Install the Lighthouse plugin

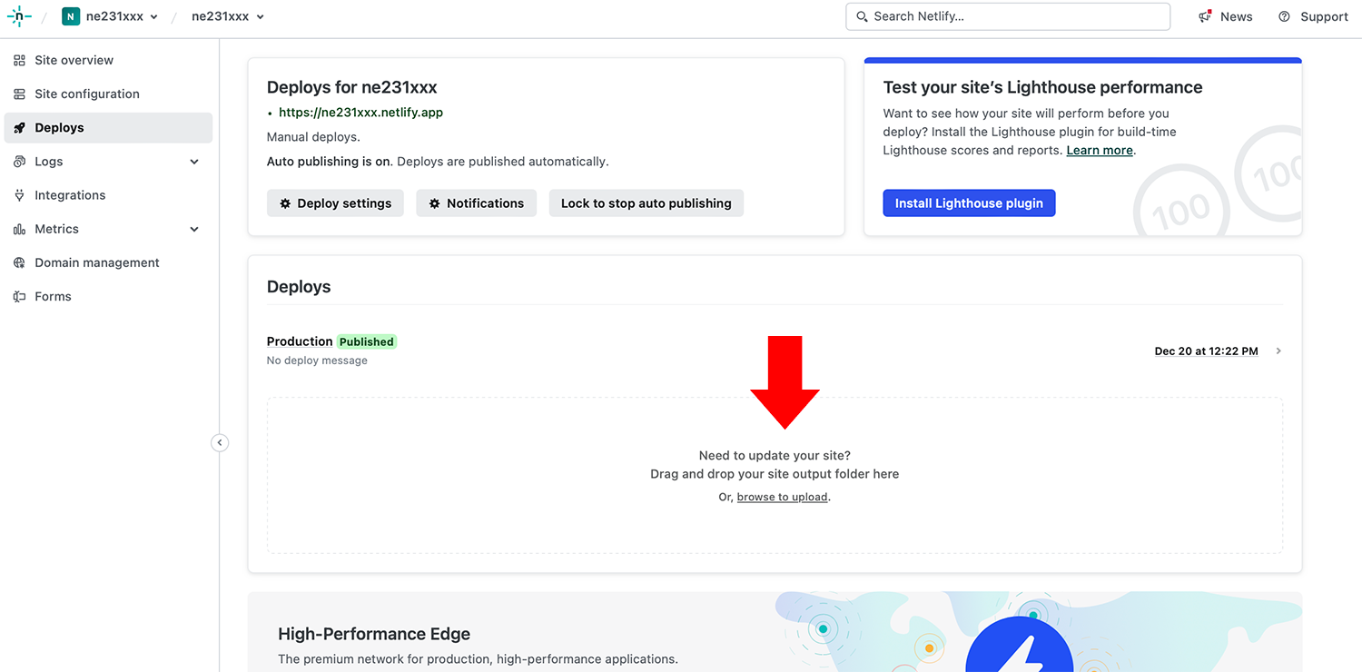coord(969,203)
